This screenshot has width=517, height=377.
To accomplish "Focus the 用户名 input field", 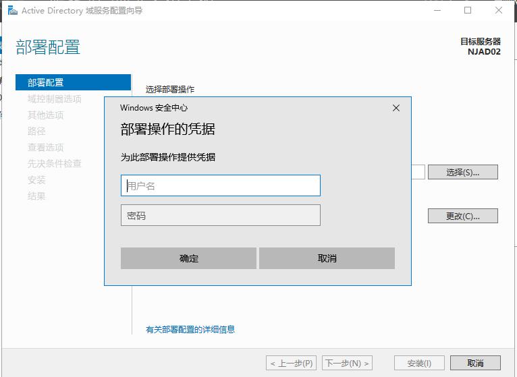I will [221, 185].
